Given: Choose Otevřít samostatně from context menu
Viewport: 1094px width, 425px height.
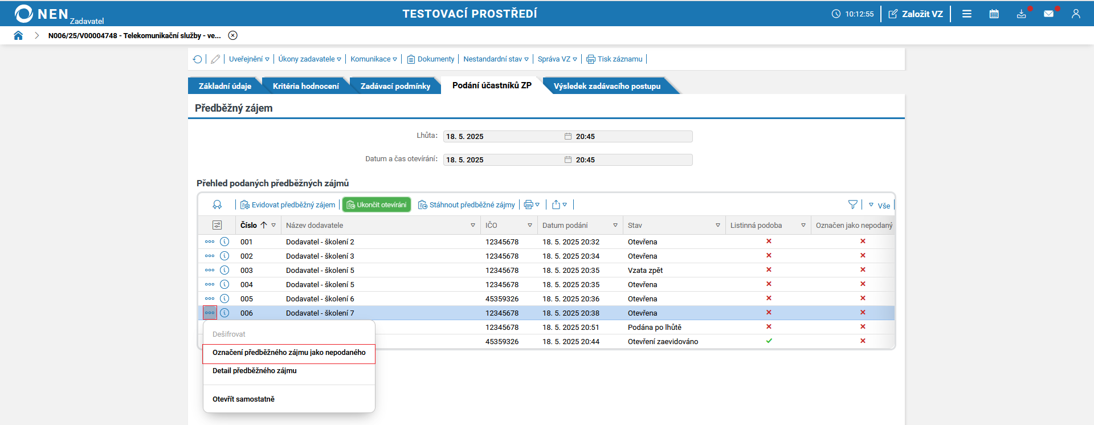Looking at the screenshot, I should (x=244, y=399).
